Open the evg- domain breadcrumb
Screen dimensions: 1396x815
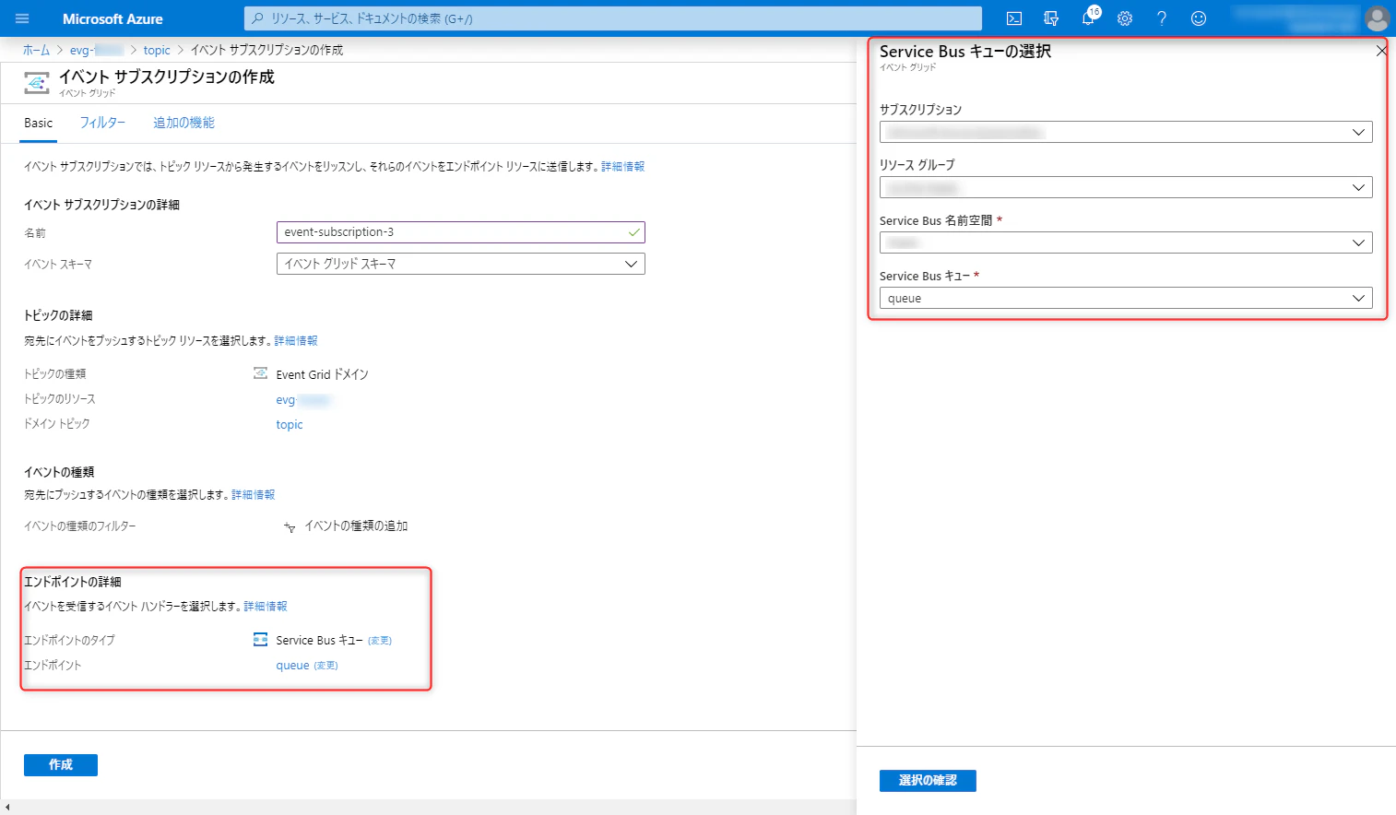click(x=97, y=50)
